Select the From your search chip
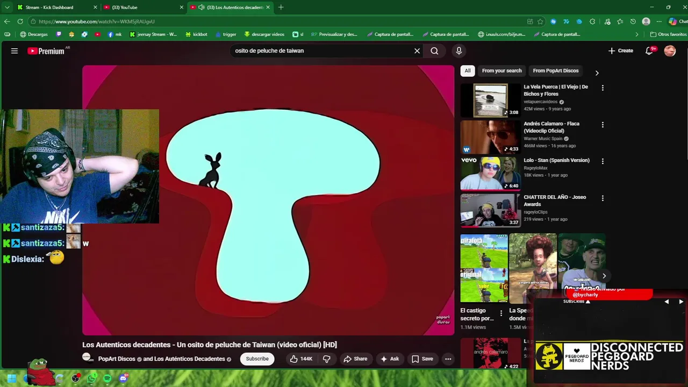This screenshot has width=688, height=387. 501,71
